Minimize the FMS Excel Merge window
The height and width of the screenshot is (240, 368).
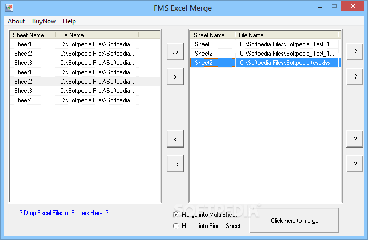tap(320, 6)
